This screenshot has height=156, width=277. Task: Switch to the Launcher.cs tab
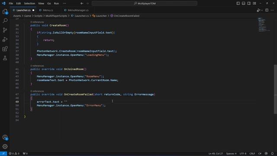click(x=23, y=10)
